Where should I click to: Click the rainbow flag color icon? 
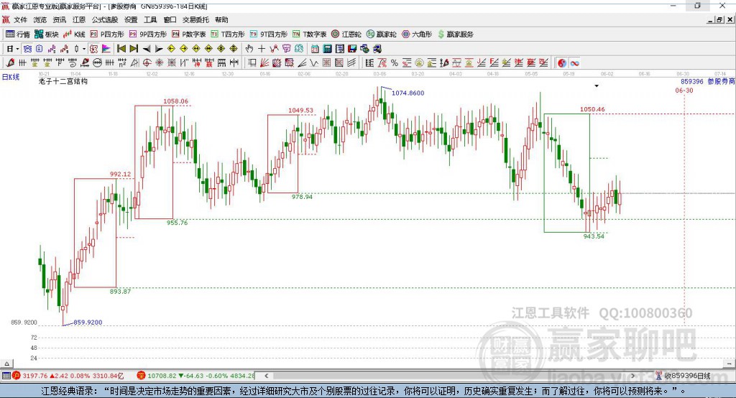[106, 49]
